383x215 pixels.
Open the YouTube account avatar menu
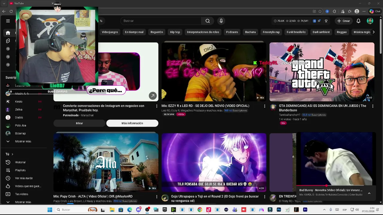click(370, 21)
